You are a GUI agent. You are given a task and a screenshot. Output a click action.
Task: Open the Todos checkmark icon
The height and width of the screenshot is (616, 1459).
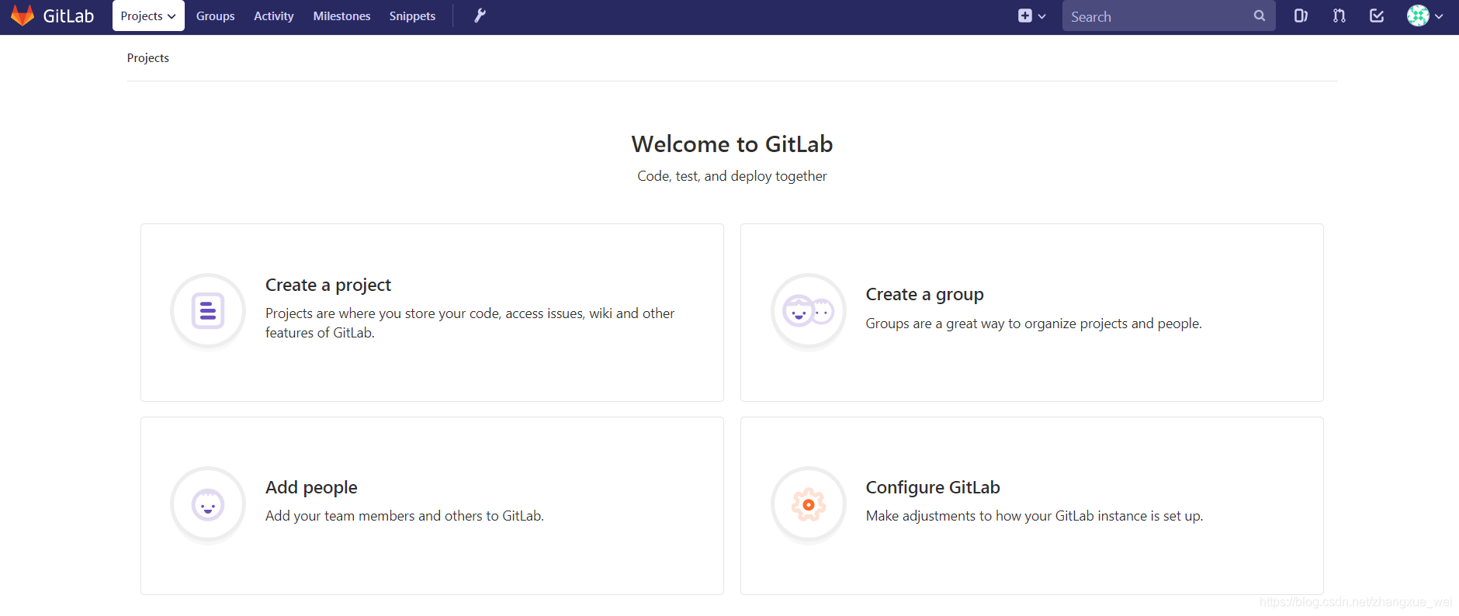(1377, 16)
